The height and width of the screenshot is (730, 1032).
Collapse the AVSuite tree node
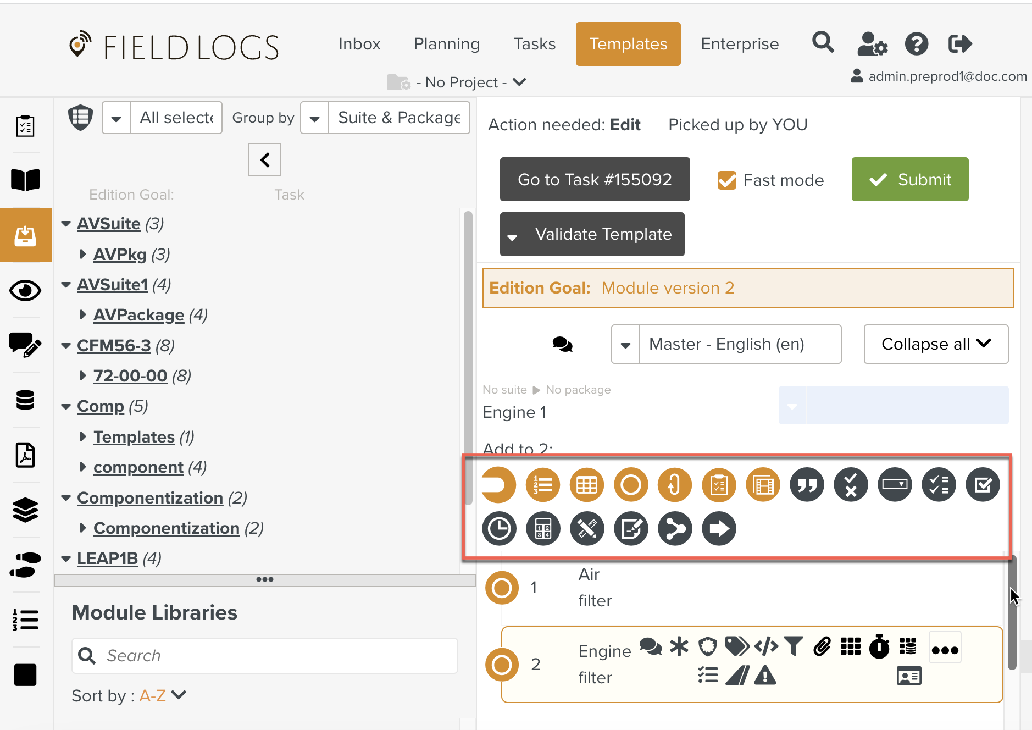point(66,224)
